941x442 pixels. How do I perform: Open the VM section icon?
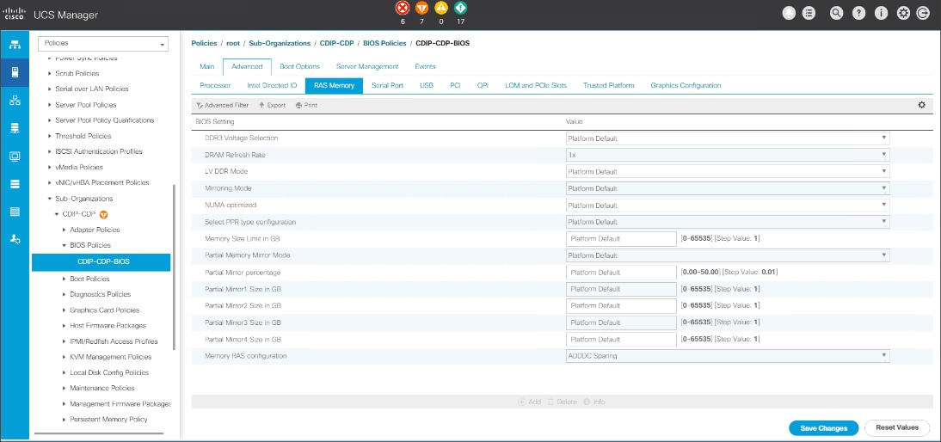[x=15, y=156]
